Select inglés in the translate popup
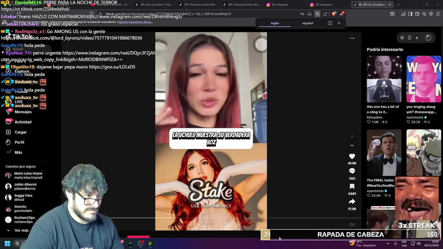Viewport: 443px width, 249px height. point(275,23)
